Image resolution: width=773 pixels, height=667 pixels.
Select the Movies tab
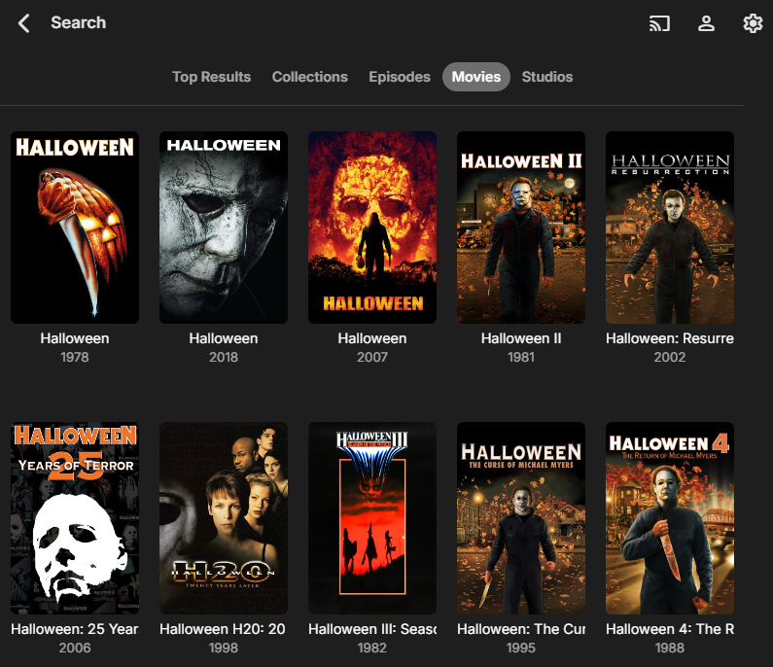coord(476,77)
